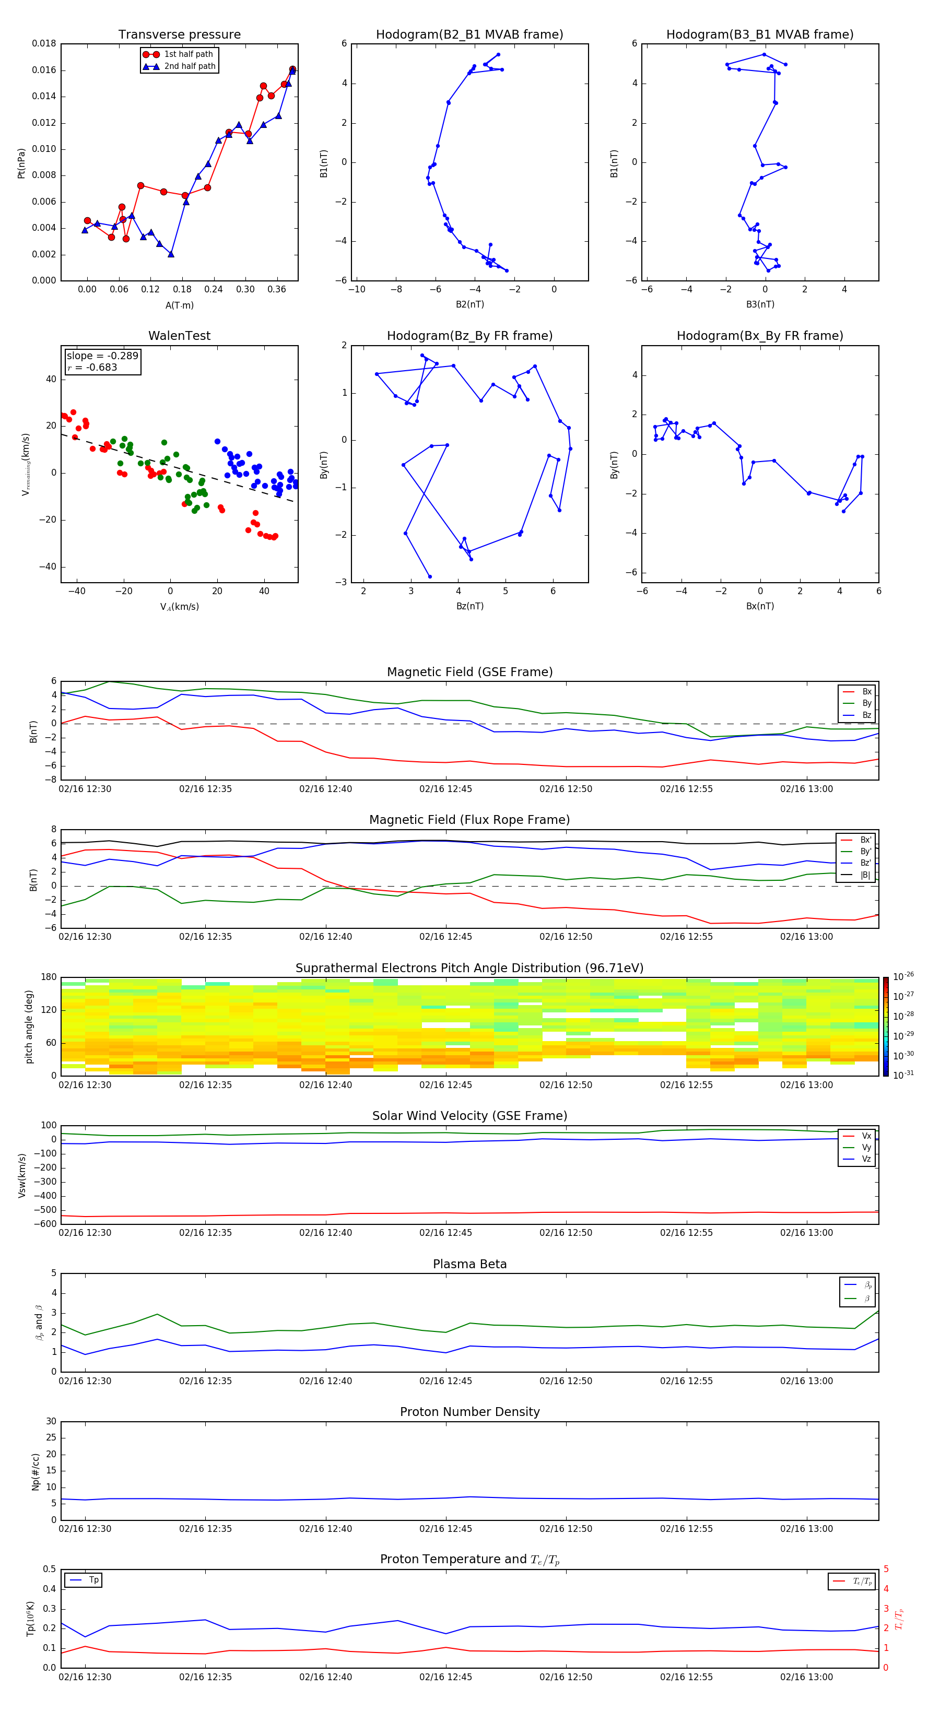Click the '10^-26' colorbar tick label
This screenshot has height=1723, width=940.
point(903,976)
